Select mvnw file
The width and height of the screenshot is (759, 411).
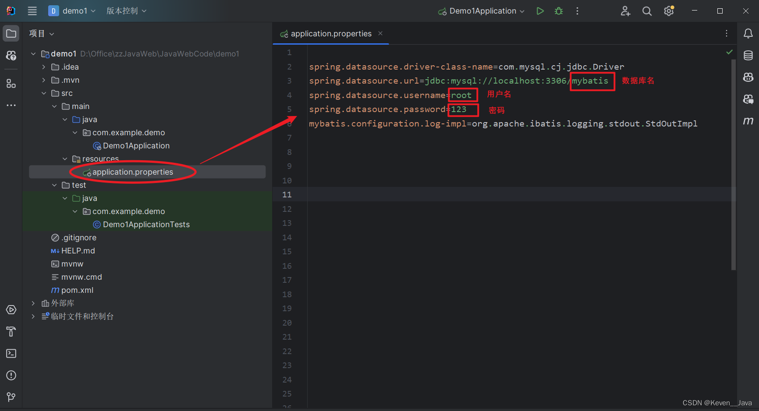(67, 264)
